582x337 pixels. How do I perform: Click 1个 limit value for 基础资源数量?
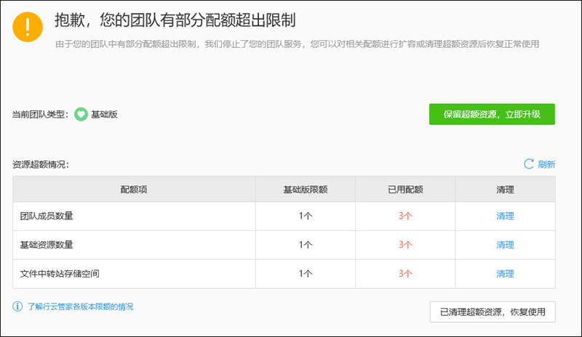tap(306, 245)
